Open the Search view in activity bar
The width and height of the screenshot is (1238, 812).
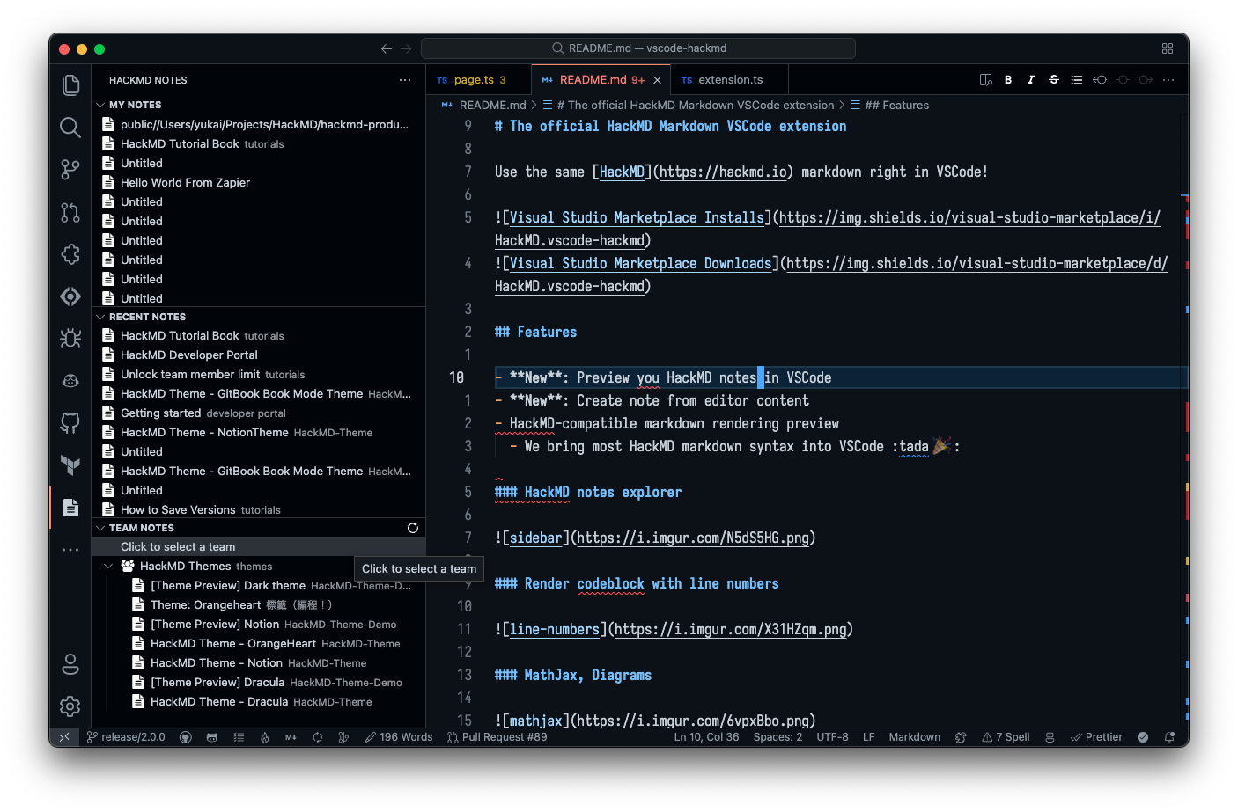[x=70, y=128]
